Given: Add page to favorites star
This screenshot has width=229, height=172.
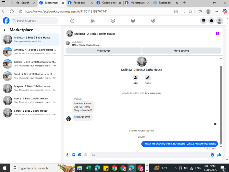Looking at the screenshot, I should pyautogui.click(x=190, y=11).
